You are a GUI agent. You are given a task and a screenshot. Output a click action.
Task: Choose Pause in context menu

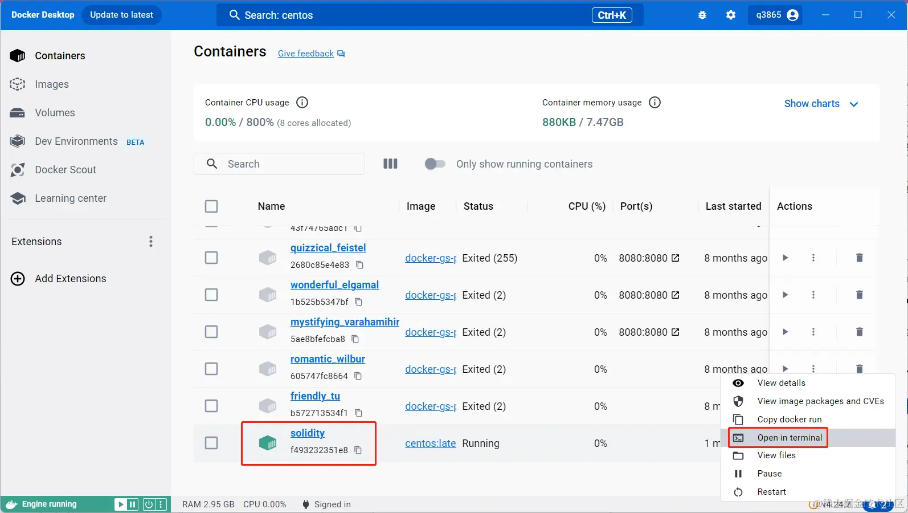click(x=808, y=474)
